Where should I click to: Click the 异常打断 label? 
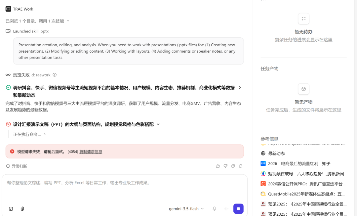pos(20,166)
